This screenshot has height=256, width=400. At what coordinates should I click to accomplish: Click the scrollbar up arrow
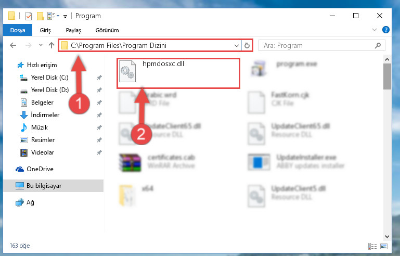point(387,59)
